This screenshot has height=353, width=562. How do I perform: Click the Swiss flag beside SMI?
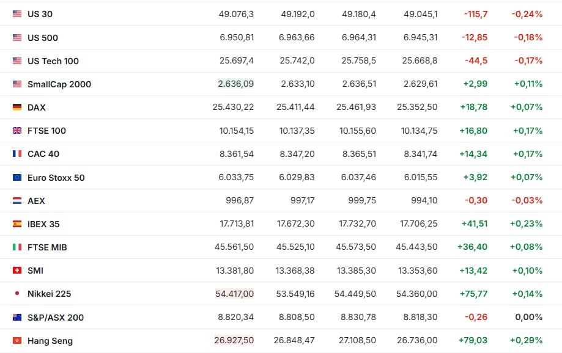point(17,271)
